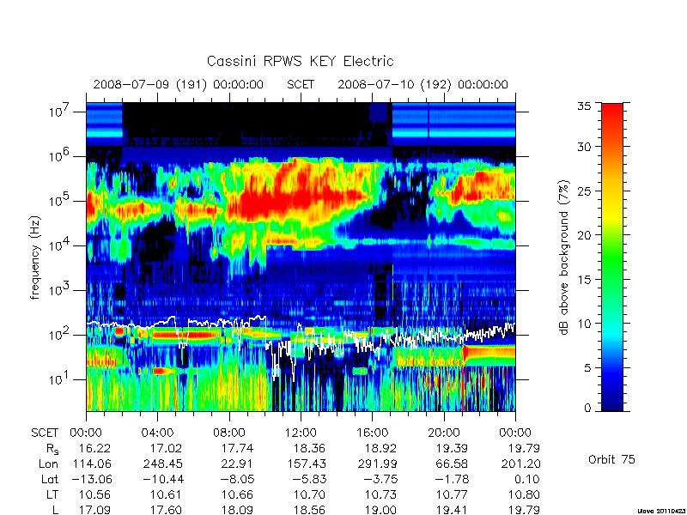Click the '10' color bar tick label

(584, 324)
